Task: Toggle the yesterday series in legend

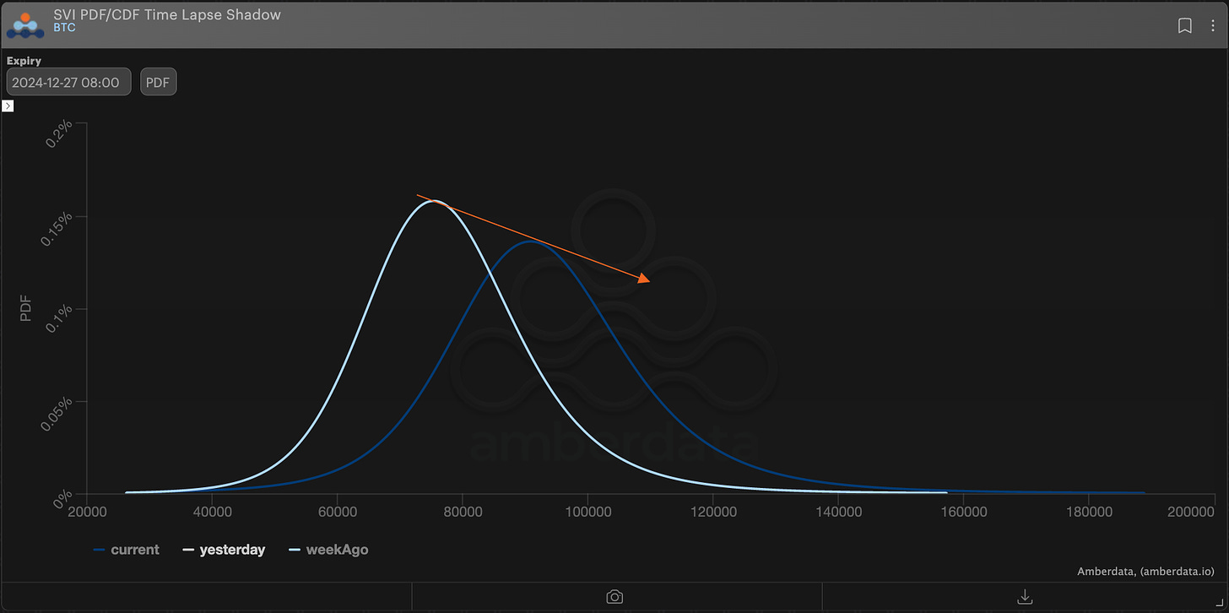Action: 224,550
